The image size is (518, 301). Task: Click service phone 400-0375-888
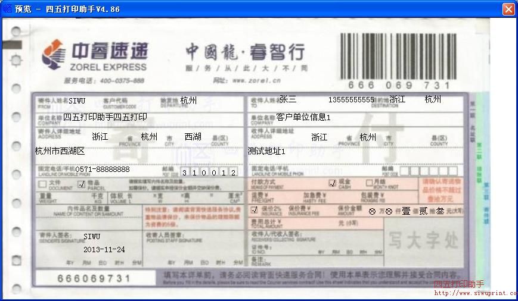pyautogui.click(x=122, y=81)
